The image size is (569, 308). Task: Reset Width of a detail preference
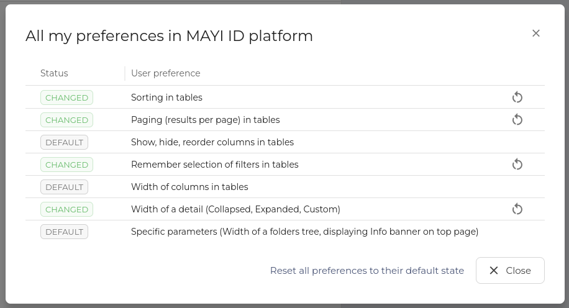[x=517, y=209]
